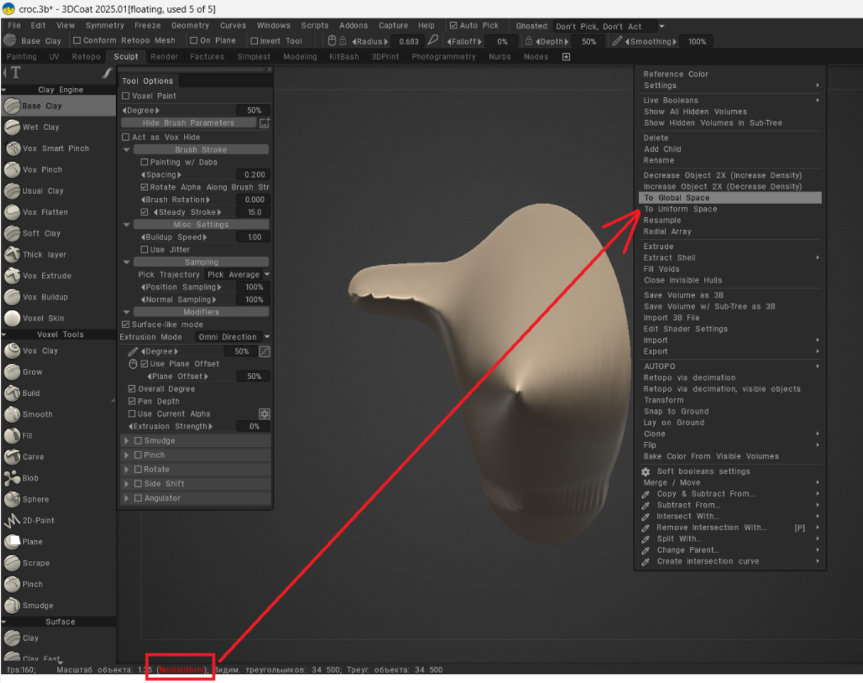
Task: Expand the Smudge modifier section
Action: click(126, 441)
